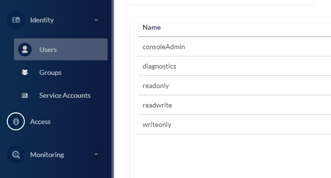Select the consoleAdmin policy row

[234, 47]
